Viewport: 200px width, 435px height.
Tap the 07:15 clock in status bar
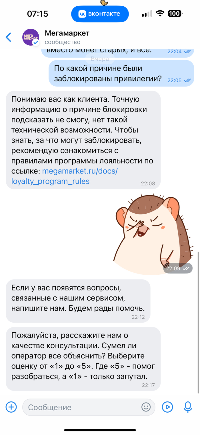[37, 13]
